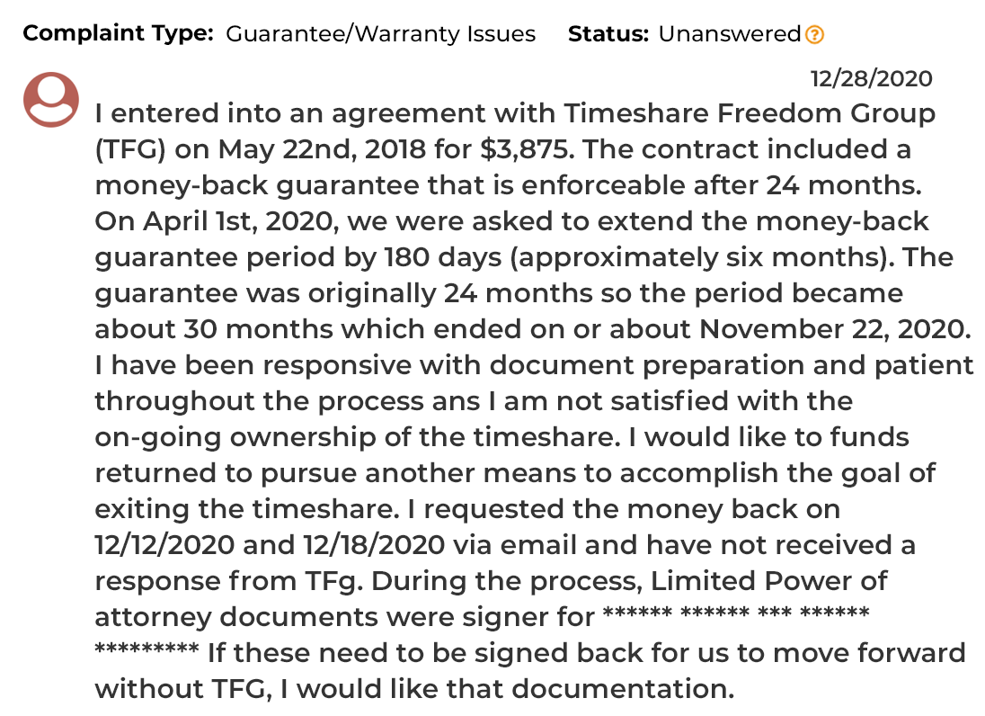The image size is (985, 716).
Task: Click the "12/18/2020" date in the complaint
Action: pyautogui.click(x=374, y=545)
